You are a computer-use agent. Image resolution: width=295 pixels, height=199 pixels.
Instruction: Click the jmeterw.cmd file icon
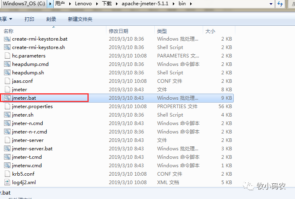7,166
